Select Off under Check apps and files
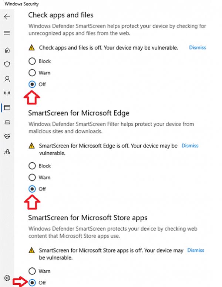The width and height of the screenshot is (222, 287). [x=37, y=84]
